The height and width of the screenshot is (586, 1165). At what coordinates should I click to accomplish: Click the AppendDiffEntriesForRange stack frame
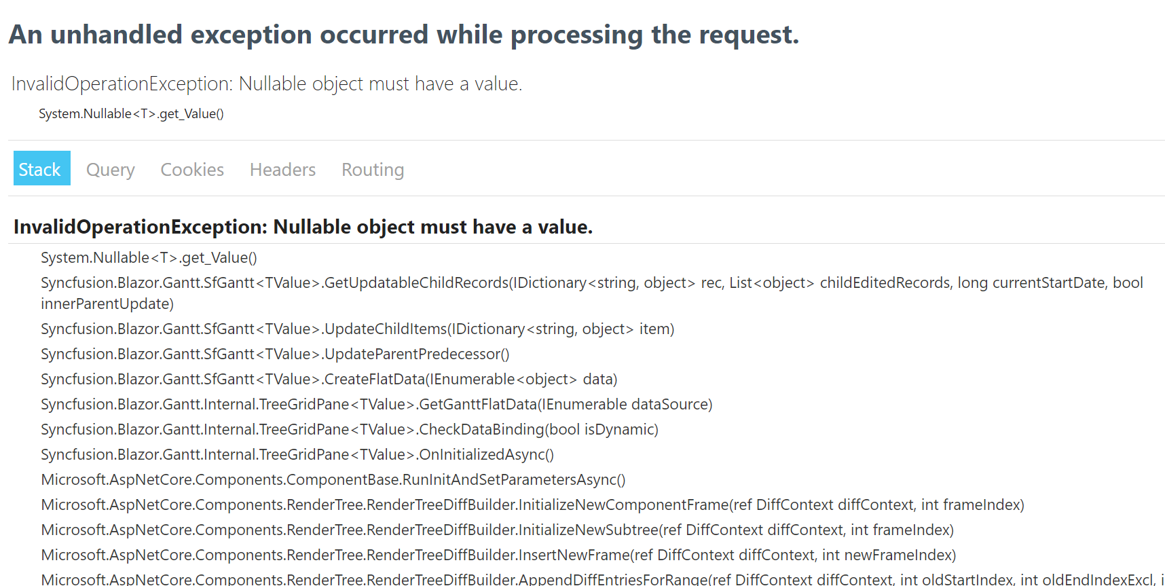tap(597, 579)
